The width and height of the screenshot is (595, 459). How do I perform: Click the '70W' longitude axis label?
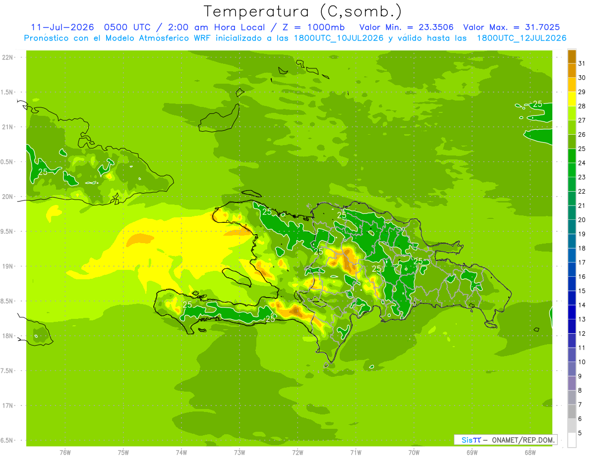[x=414, y=452]
